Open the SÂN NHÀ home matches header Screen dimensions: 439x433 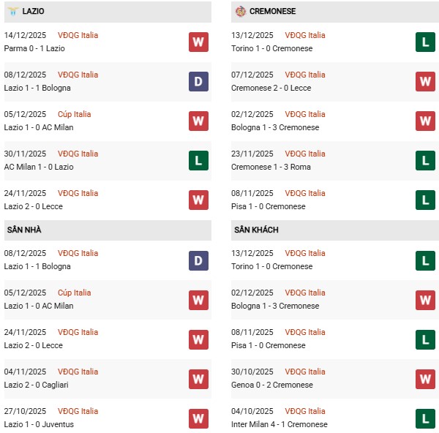[x=24, y=230]
